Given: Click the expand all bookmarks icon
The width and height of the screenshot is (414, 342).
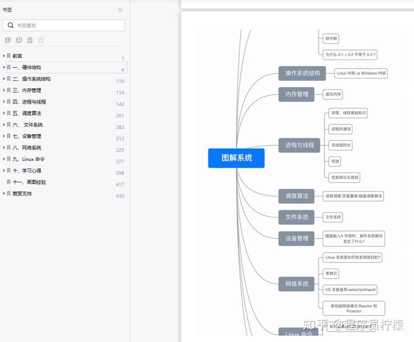Looking at the screenshot, I should coord(8,40).
